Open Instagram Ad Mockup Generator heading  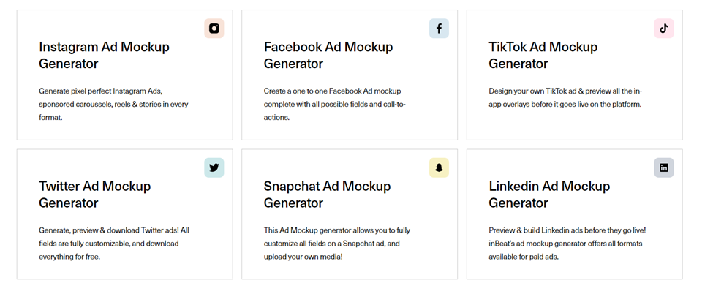(104, 55)
